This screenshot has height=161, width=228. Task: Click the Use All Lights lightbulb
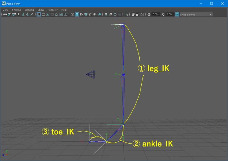click(x=95, y=15)
